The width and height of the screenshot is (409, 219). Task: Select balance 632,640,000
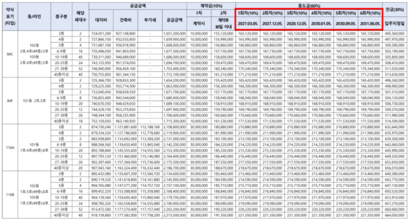(395, 127)
